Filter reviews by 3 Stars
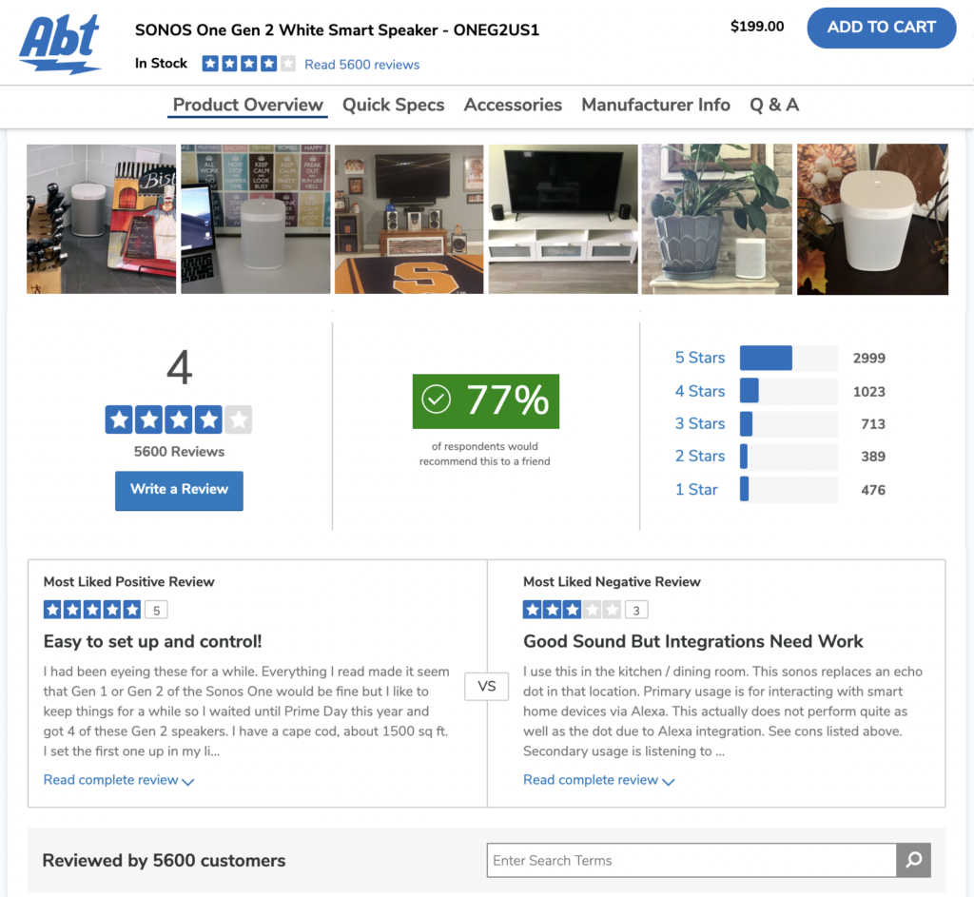Image resolution: width=974 pixels, height=897 pixels. [700, 423]
